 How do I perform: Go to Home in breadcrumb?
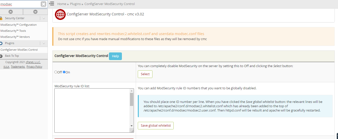62,4
